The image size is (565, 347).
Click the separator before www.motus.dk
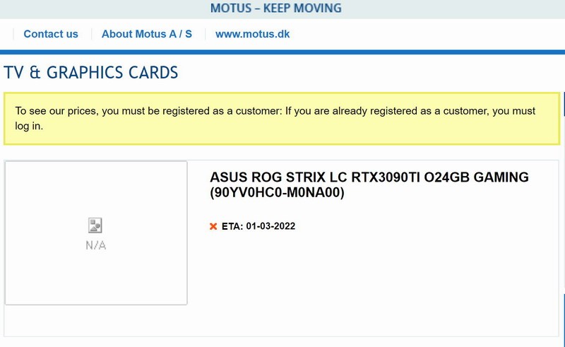[x=205, y=34]
